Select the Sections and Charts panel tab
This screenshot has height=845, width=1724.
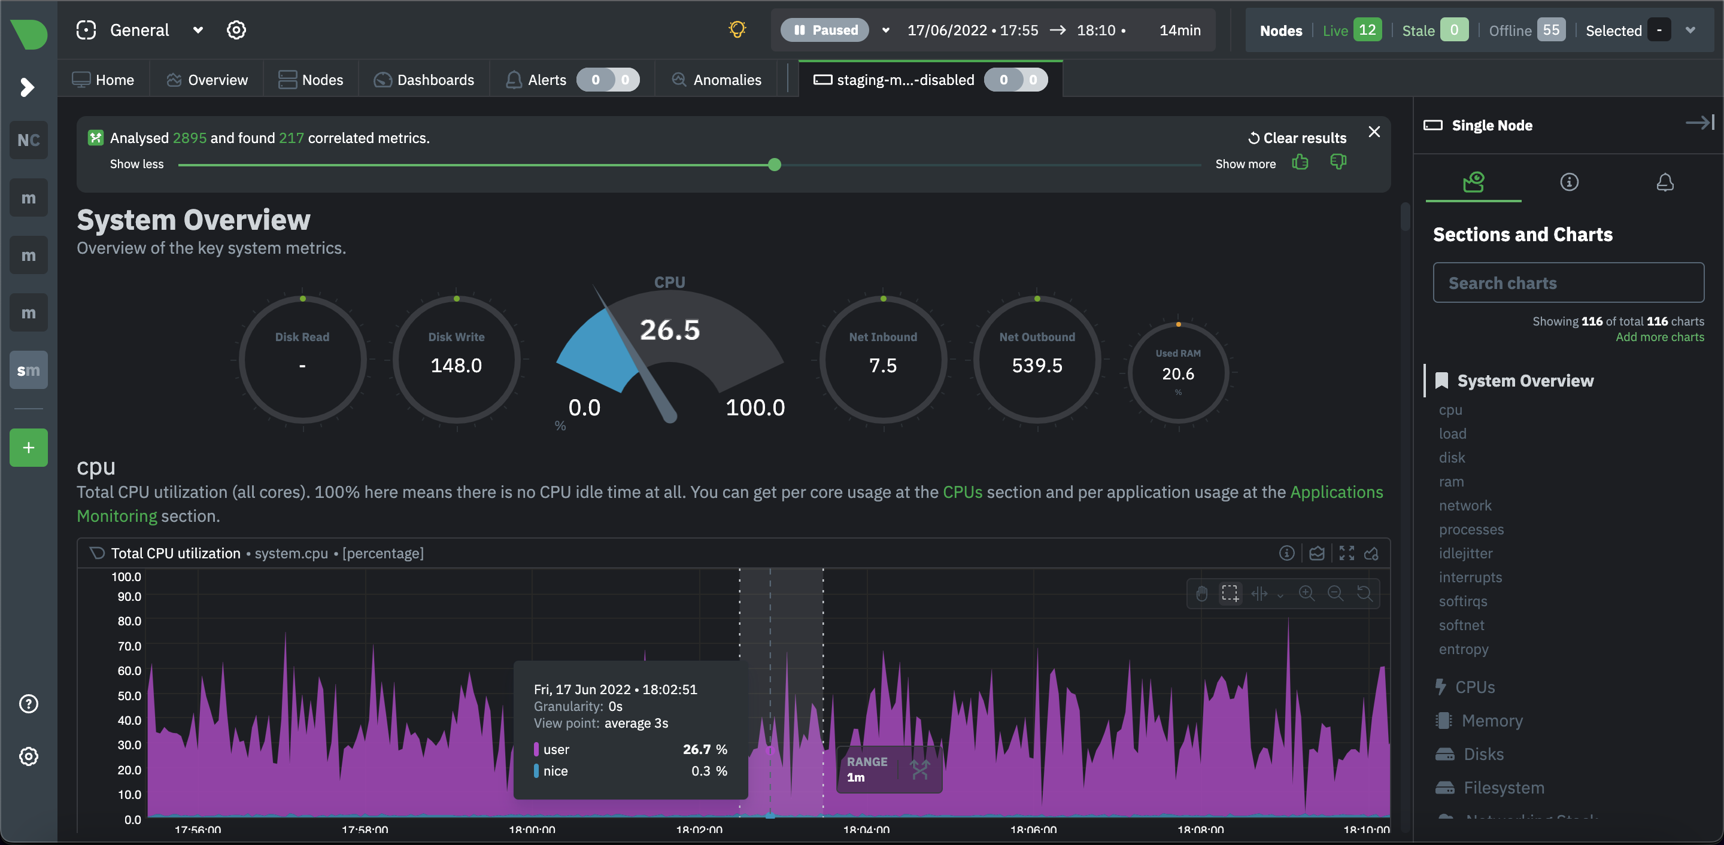tap(1473, 182)
